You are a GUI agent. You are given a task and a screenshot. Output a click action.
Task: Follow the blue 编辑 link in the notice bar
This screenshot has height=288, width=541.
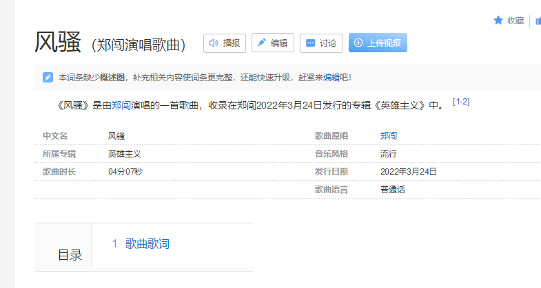[331, 77]
